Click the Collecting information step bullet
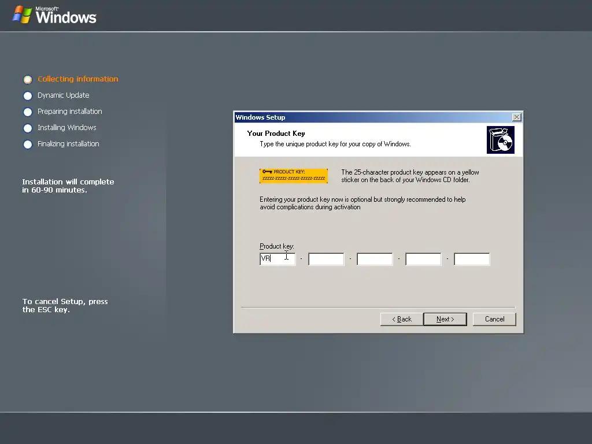The image size is (592, 444). point(28,79)
